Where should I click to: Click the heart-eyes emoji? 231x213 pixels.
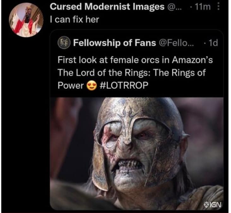point(91,86)
